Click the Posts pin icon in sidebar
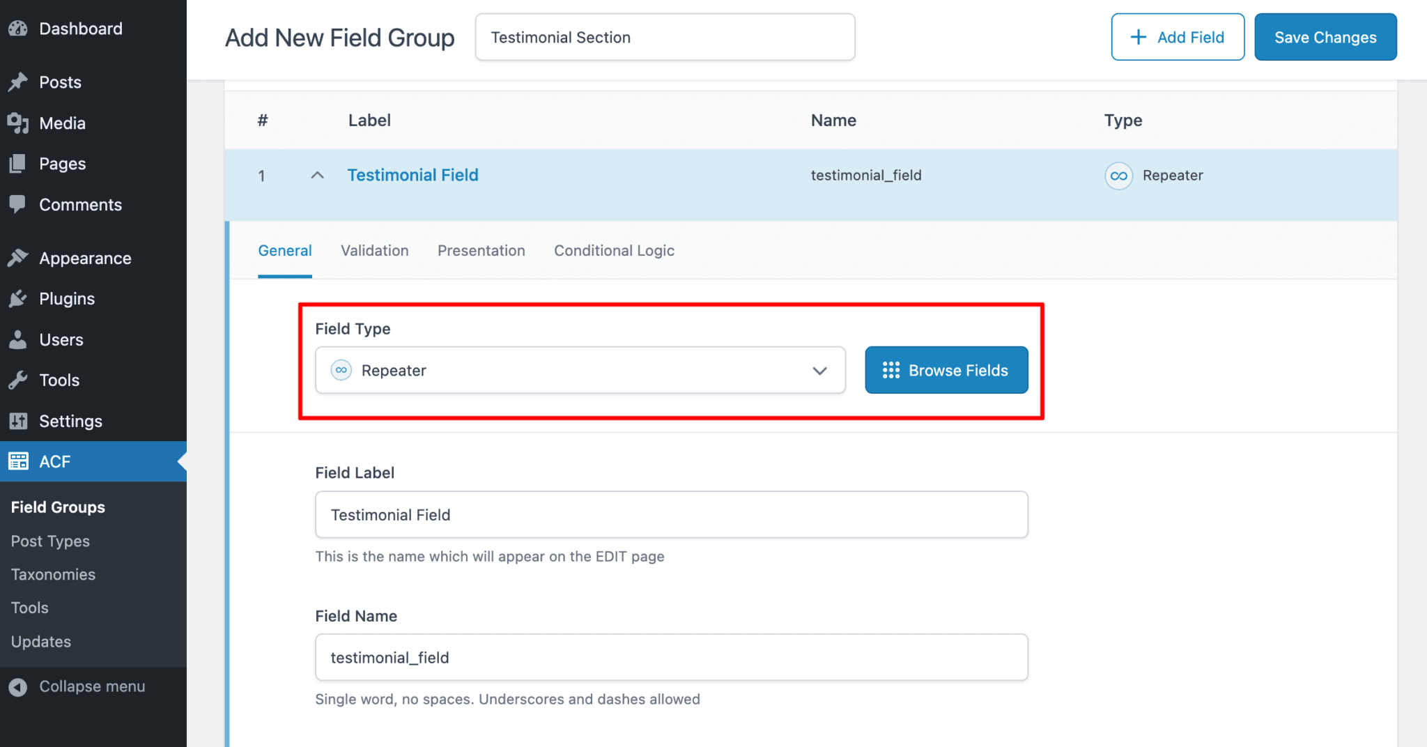 click(x=19, y=82)
